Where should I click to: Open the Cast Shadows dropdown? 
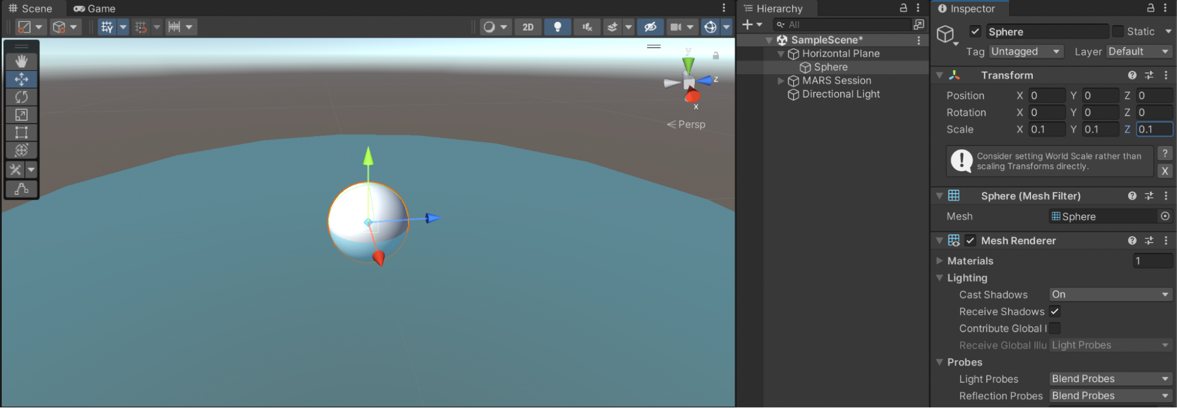[x=1110, y=294]
